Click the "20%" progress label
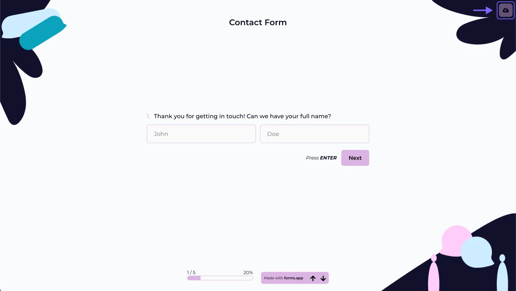Viewport: 516px width, 291px height. coord(248,272)
